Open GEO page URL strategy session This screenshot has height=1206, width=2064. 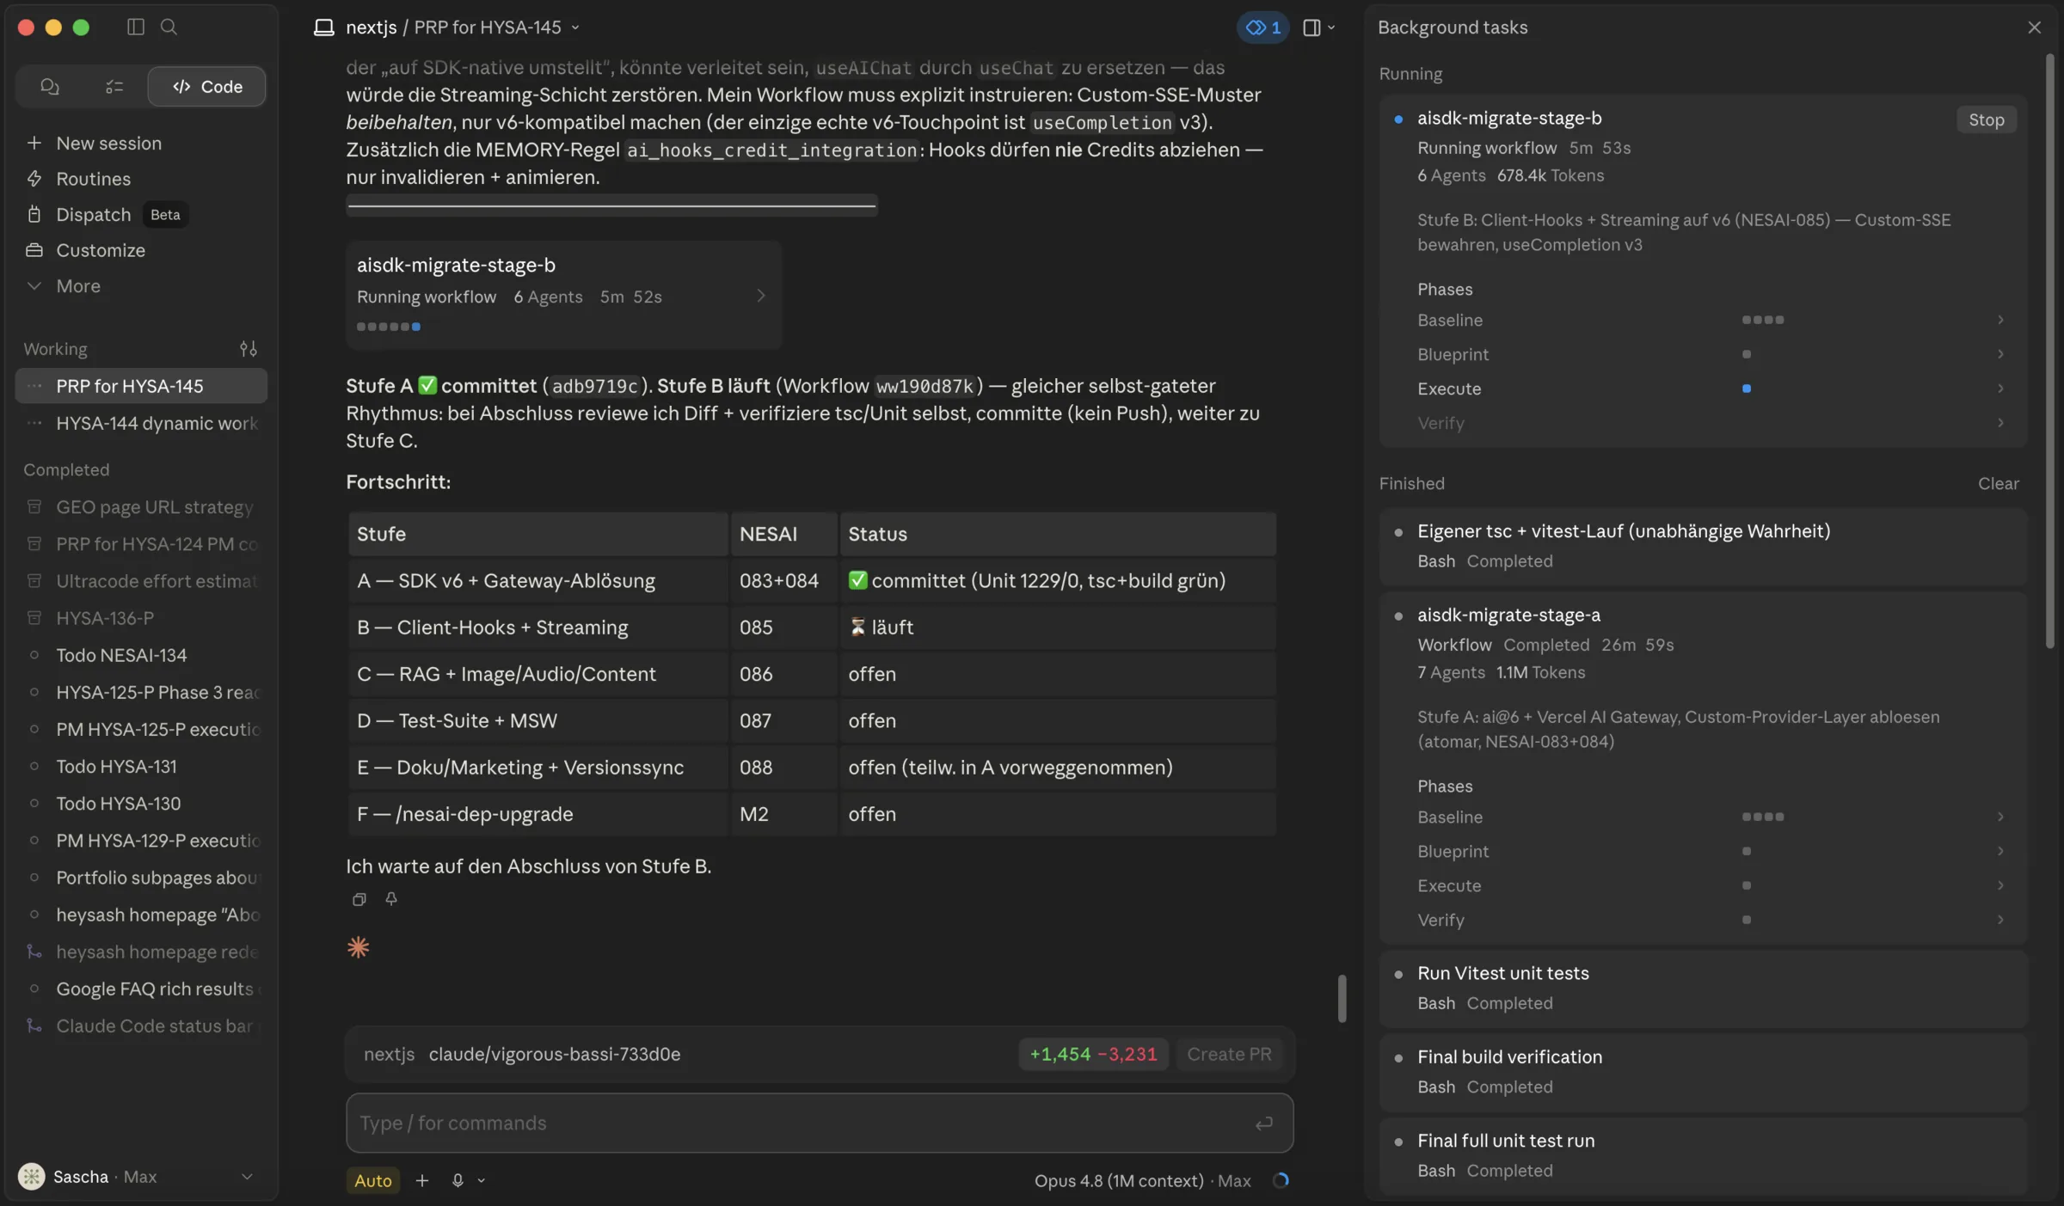[x=141, y=506]
